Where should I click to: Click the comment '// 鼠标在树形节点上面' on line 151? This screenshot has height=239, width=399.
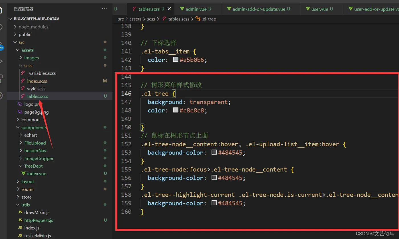point(175,136)
